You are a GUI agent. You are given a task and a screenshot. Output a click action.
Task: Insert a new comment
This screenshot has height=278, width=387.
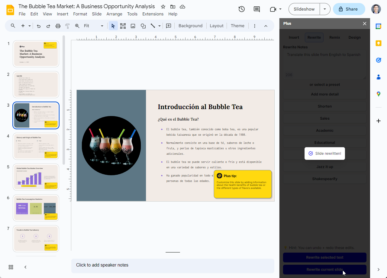256,9
